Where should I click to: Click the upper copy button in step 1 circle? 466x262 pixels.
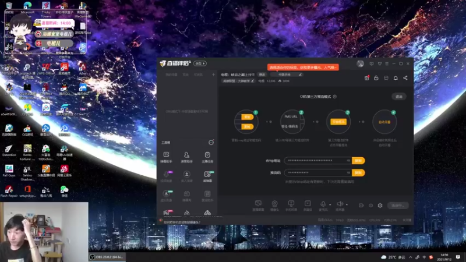click(x=247, y=117)
